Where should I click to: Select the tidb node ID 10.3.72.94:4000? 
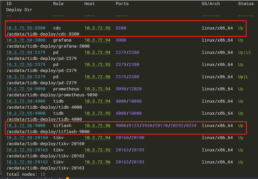pyautogui.click(x=24, y=101)
